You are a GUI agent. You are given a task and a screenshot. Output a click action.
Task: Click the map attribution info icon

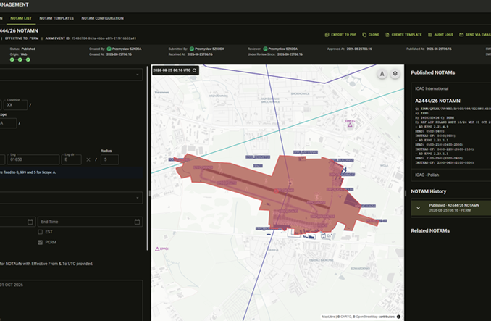(398, 317)
